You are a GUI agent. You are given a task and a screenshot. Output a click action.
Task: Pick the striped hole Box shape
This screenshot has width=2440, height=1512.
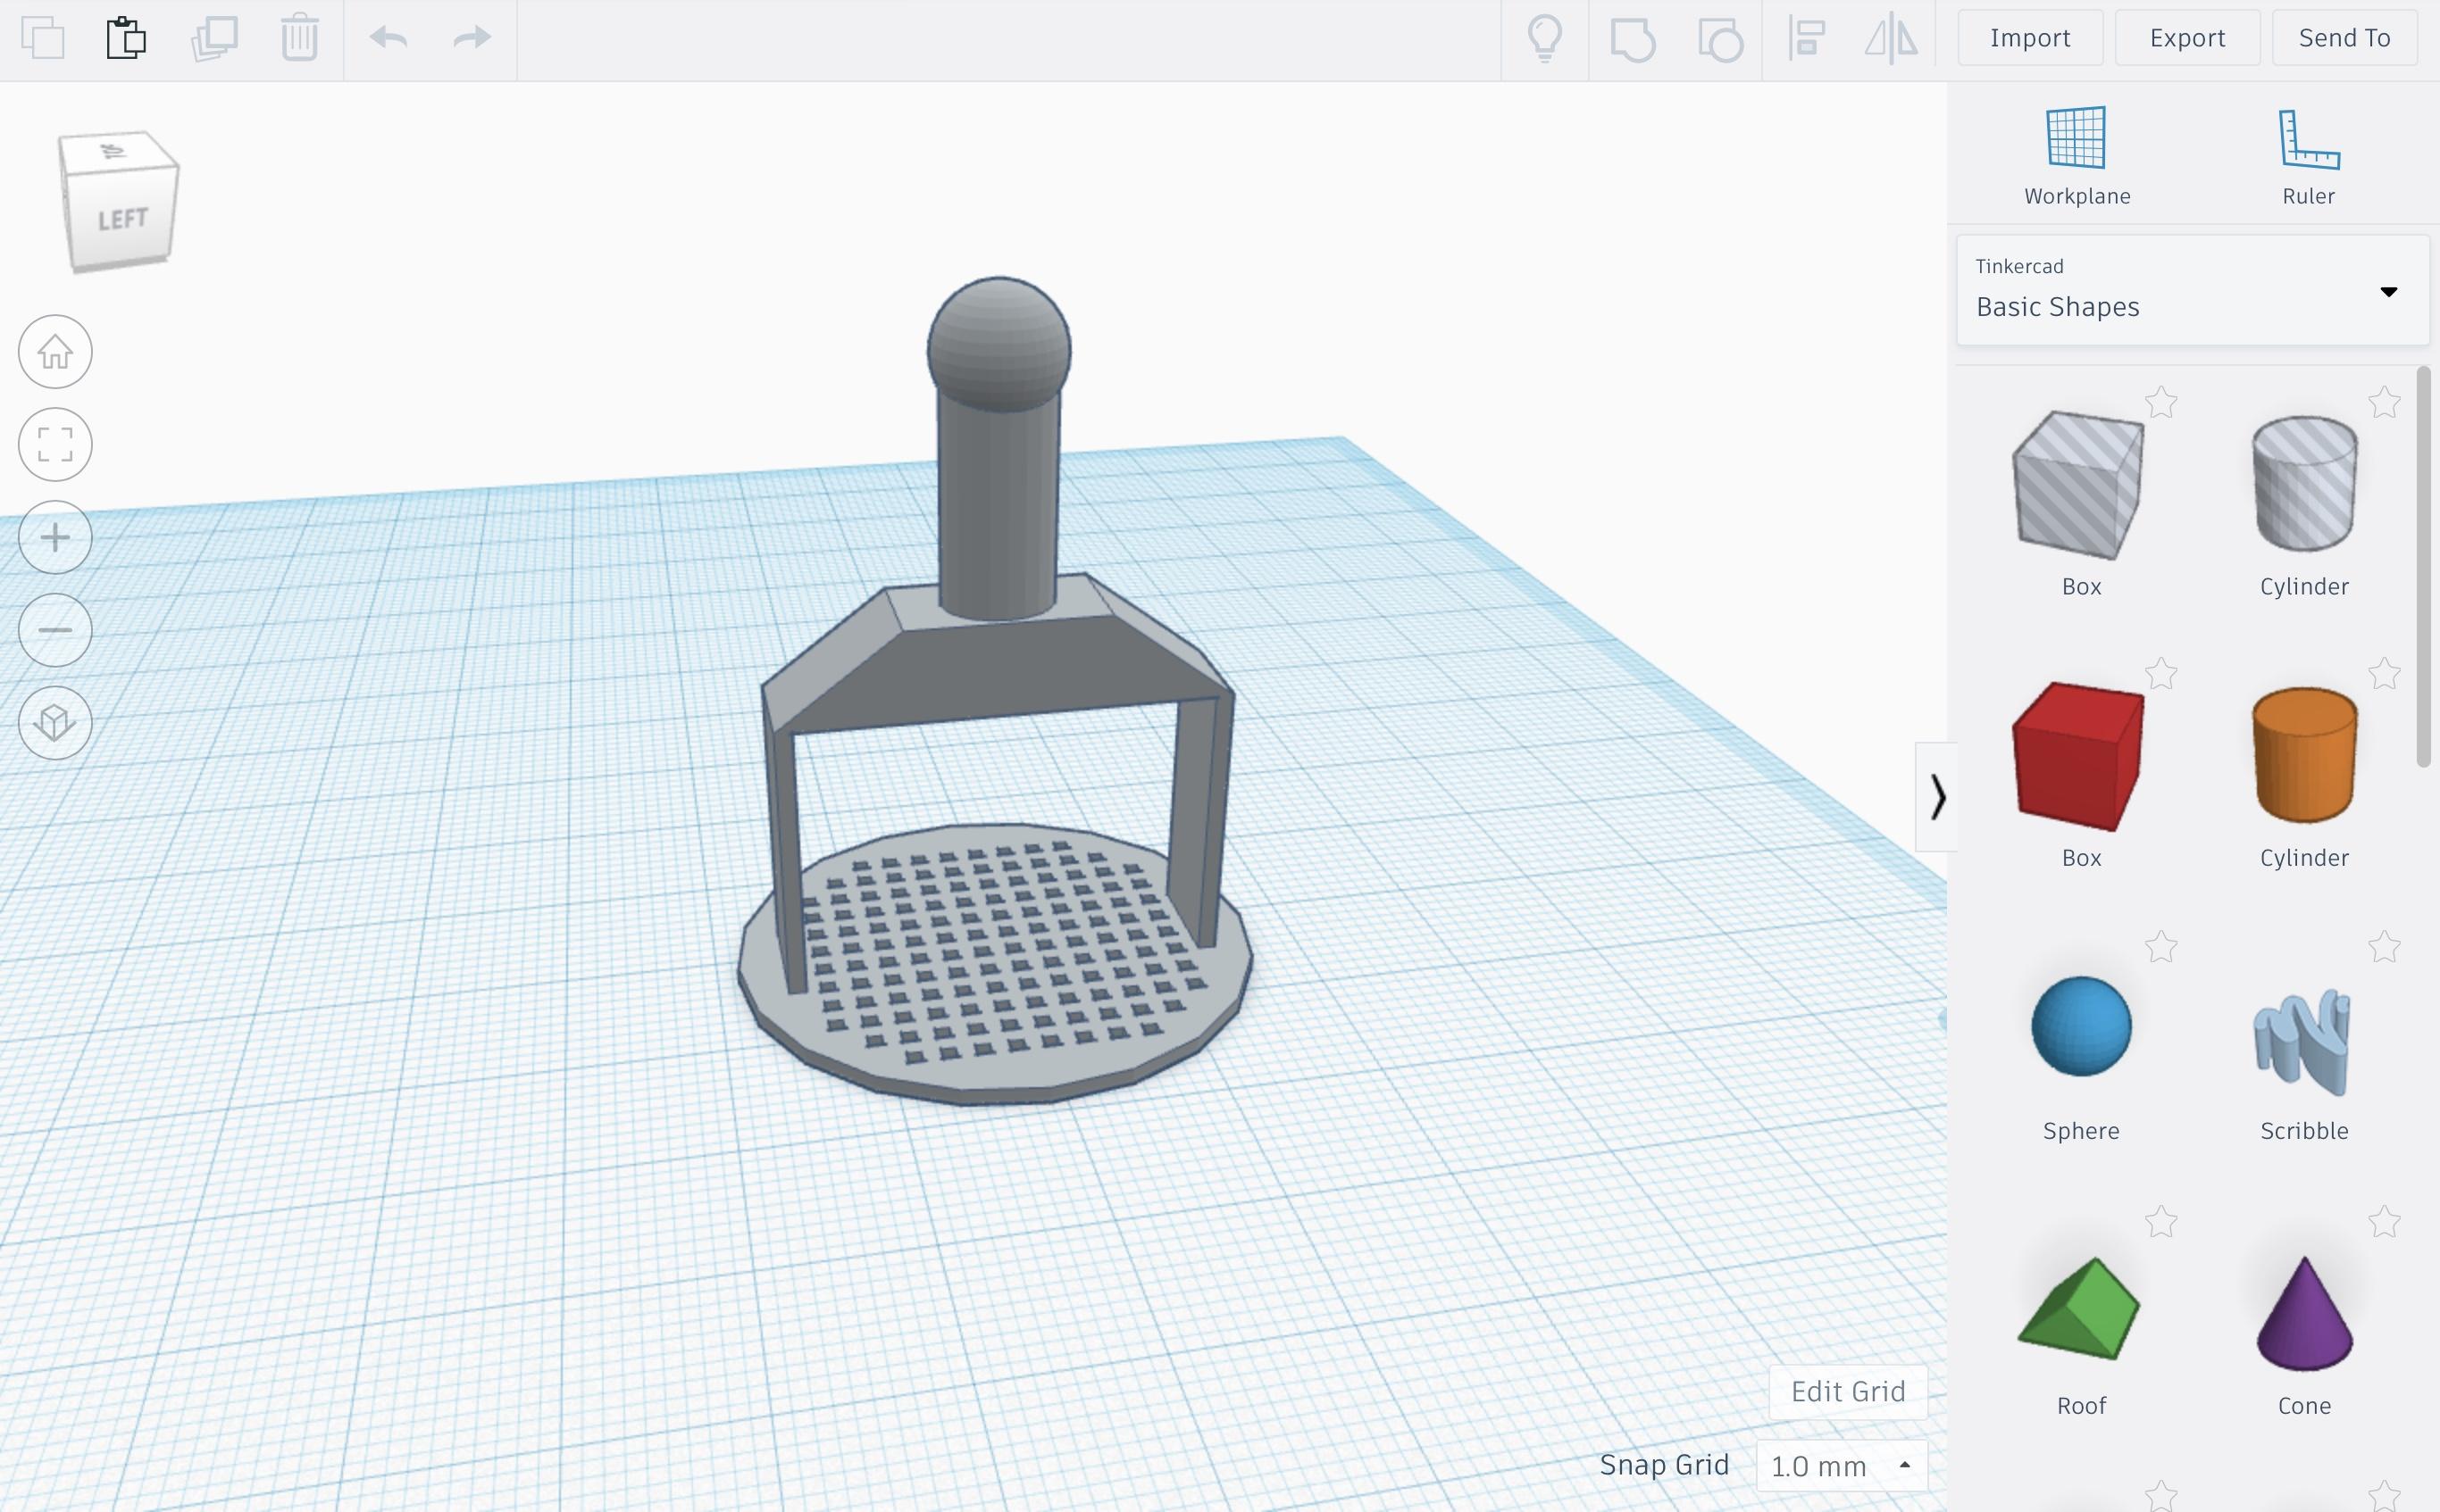(2079, 485)
